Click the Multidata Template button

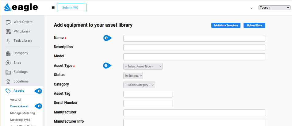tap(226, 25)
